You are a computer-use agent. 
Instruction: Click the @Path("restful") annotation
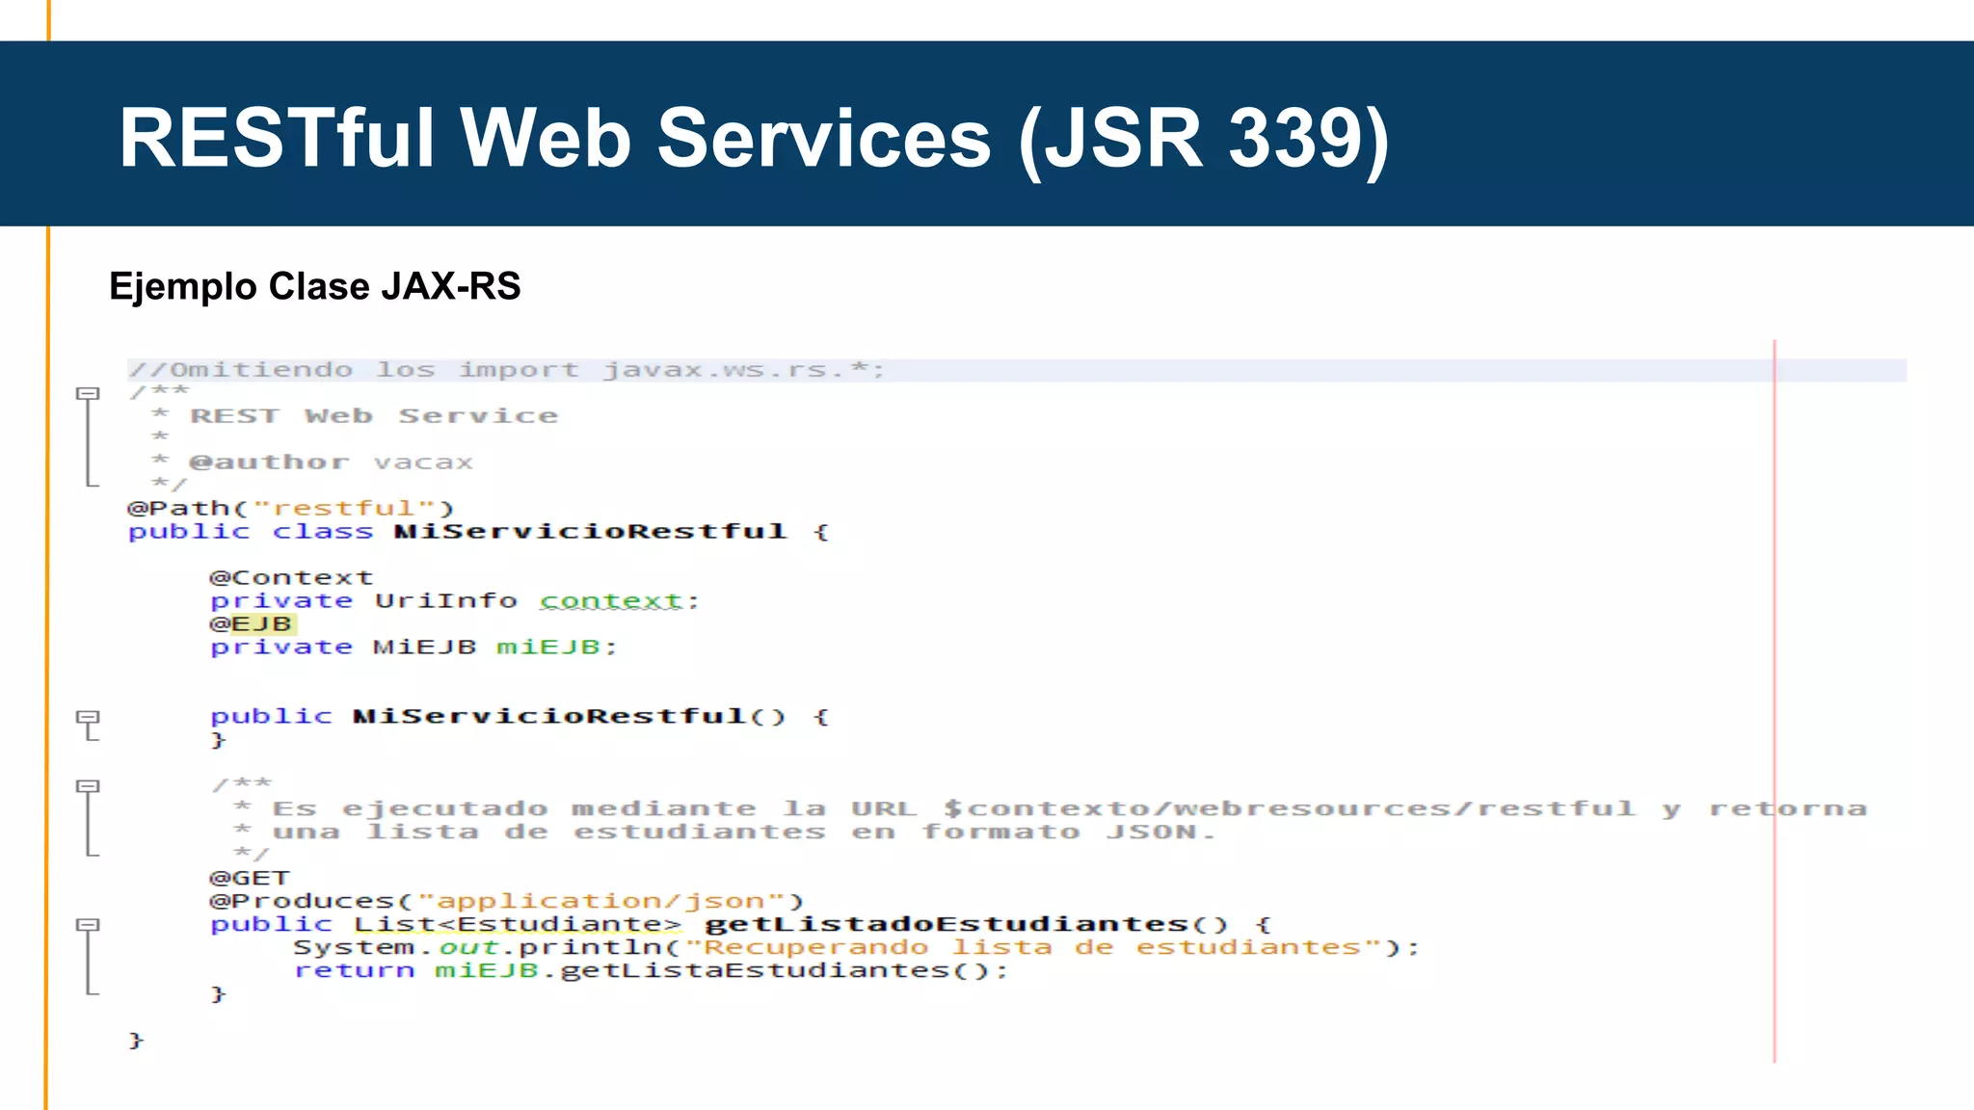pos(291,508)
